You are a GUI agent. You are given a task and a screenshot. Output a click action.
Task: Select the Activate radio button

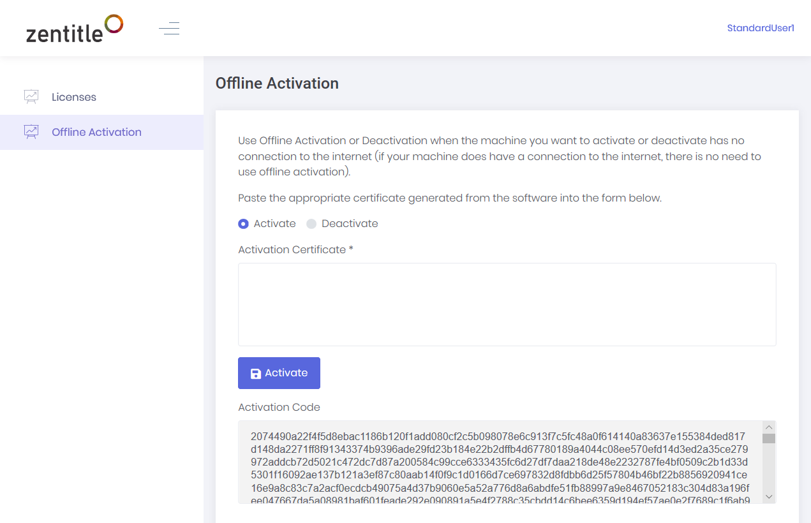243,224
